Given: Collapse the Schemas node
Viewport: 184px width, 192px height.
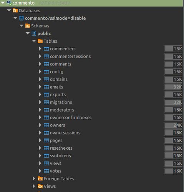Looking at the screenshot, I should click(x=22, y=26).
